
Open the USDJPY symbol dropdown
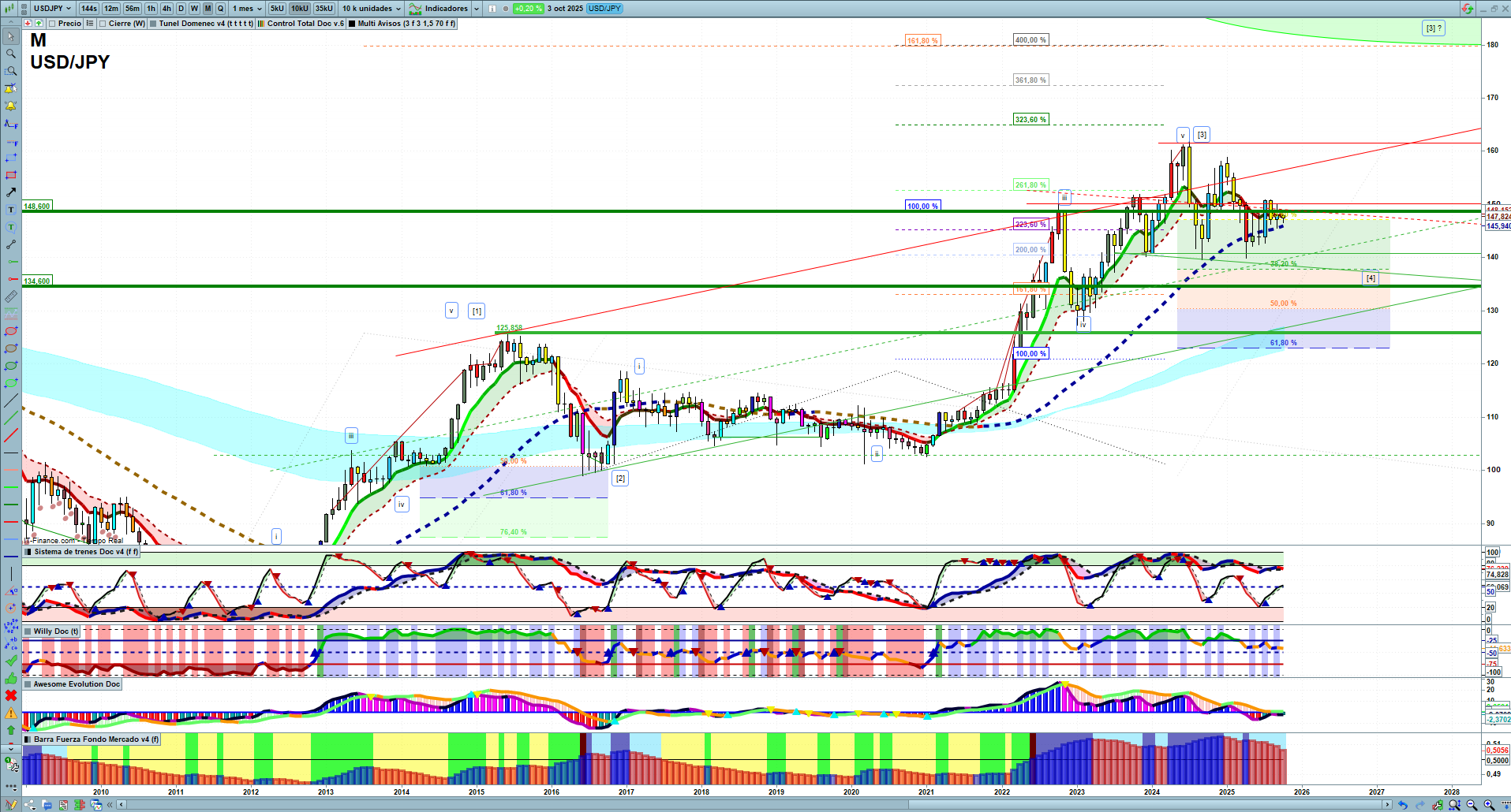(52, 9)
